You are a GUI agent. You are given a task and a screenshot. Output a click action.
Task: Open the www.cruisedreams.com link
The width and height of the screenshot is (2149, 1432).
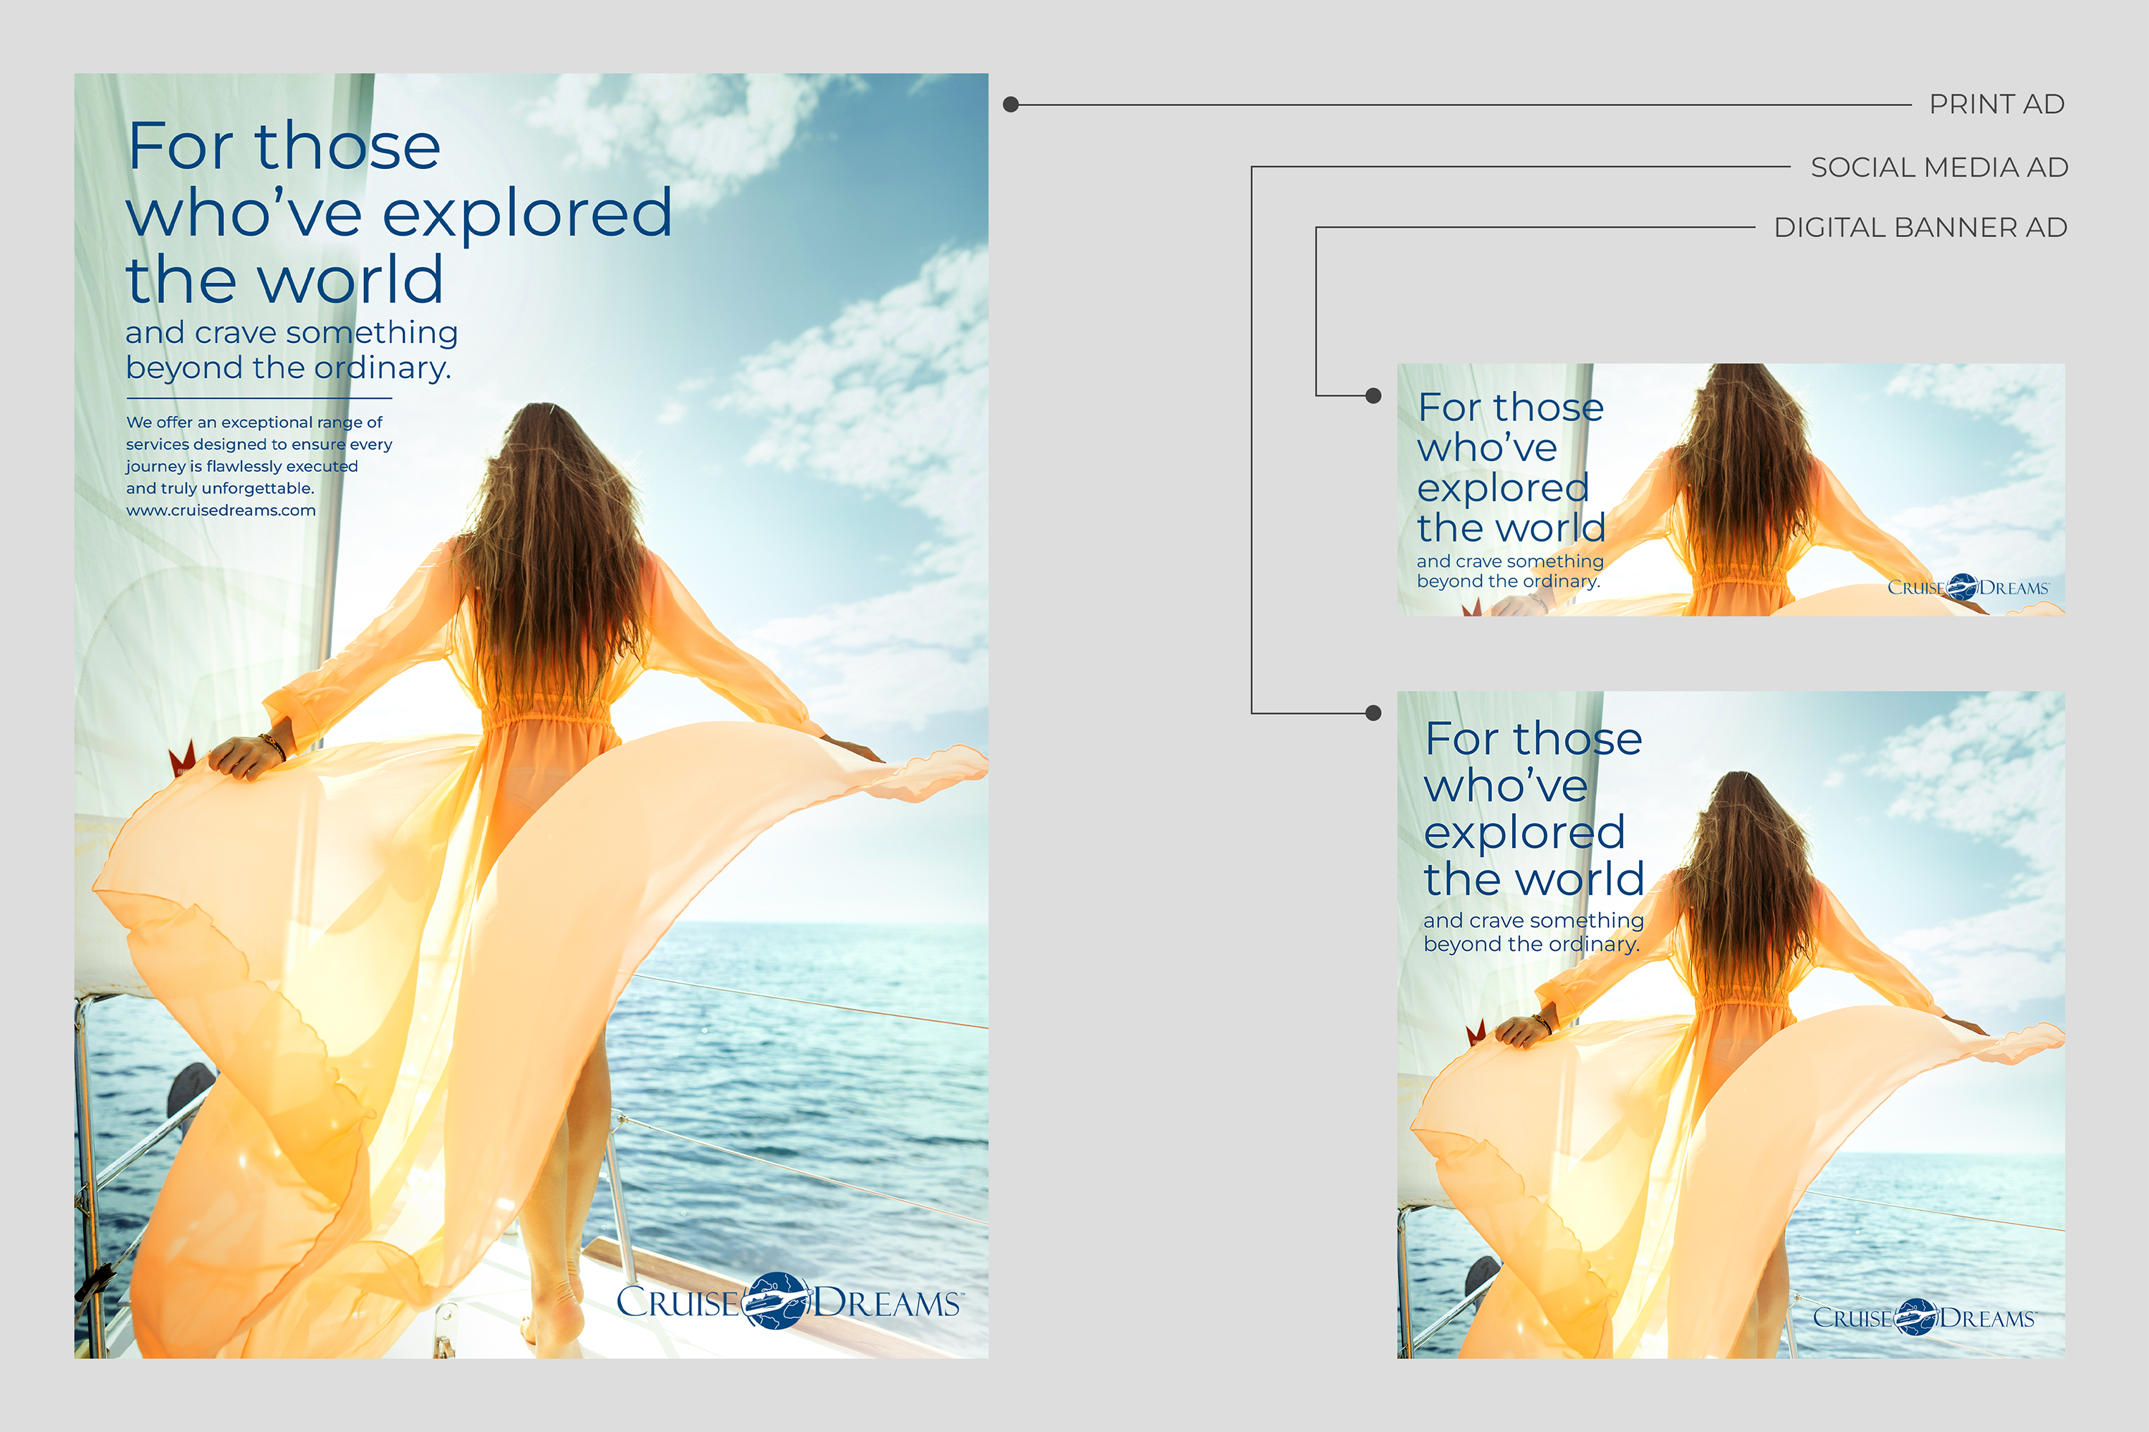(x=221, y=511)
